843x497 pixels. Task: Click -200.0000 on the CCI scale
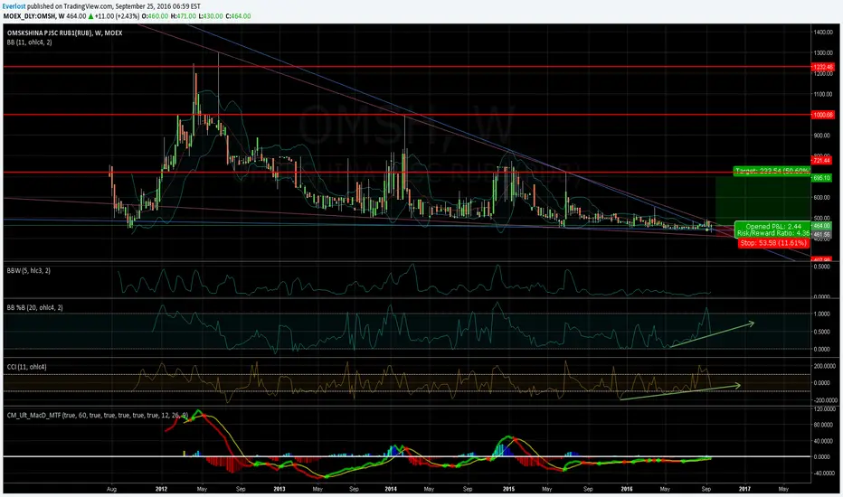[825, 400]
